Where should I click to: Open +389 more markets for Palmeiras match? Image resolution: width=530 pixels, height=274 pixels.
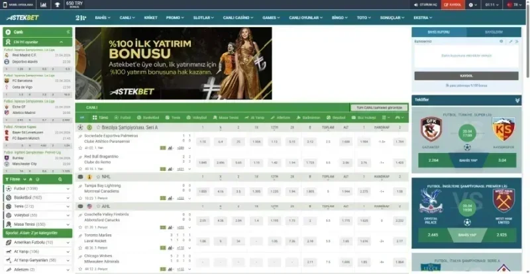(180, 148)
